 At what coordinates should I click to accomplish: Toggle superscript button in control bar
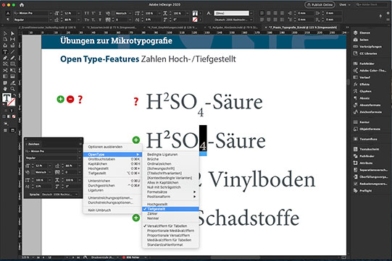[93, 13]
